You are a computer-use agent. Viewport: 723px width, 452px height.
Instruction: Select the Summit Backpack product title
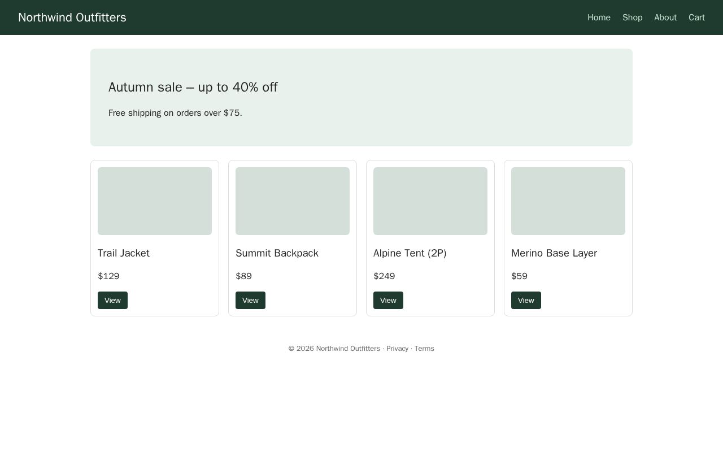(277, 253)
